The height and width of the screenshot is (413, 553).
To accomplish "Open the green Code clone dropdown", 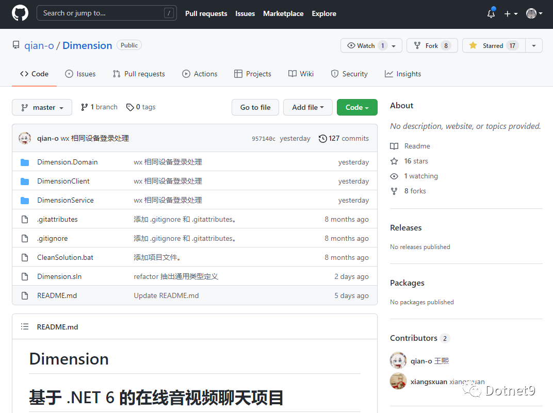I will click(x=357, y=107).
